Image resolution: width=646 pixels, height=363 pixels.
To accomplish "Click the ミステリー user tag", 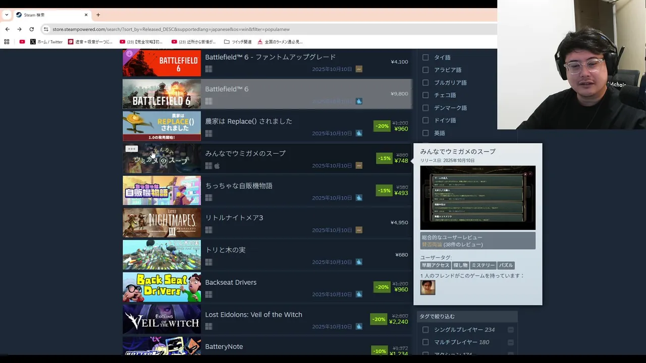I will pos(483,265).
